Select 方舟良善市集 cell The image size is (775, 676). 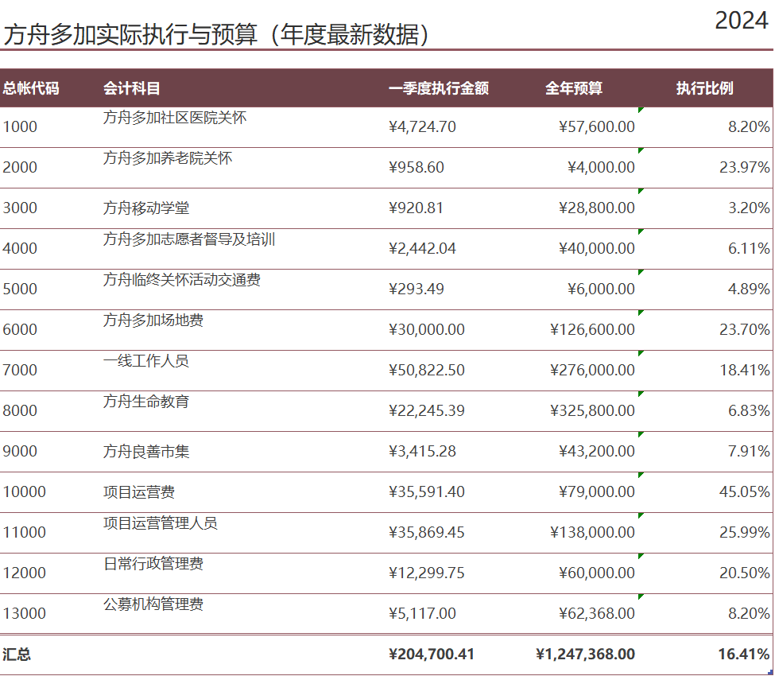coord(145,451)
